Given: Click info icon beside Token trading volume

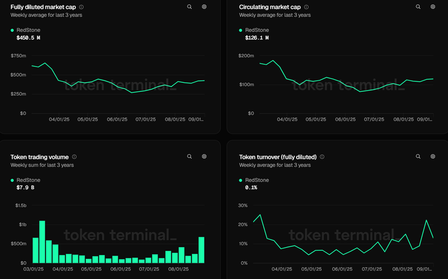Looking at the screenshot, I should pyautogui.click(x=74, y=157).
